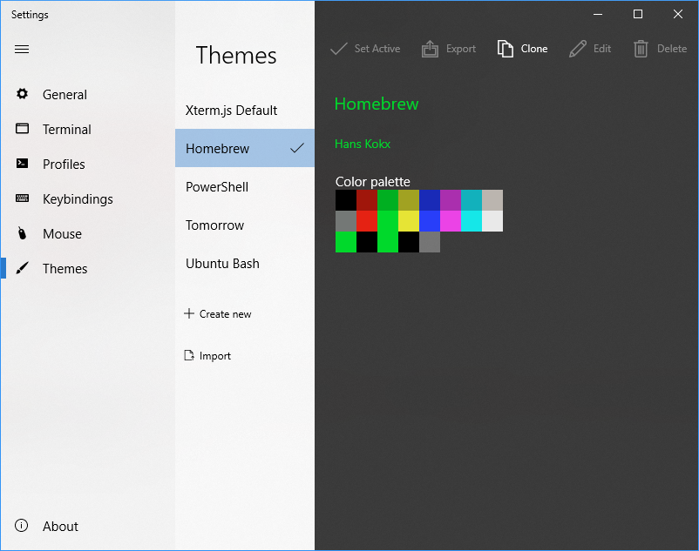Click the Themes page heading

click(236, 55)
